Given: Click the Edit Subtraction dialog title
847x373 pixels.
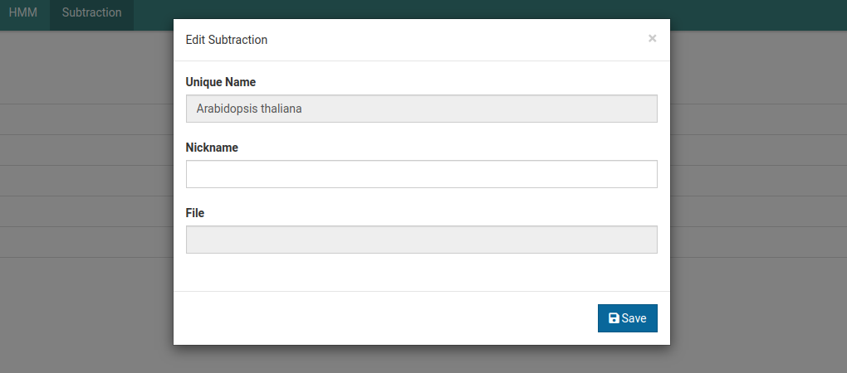Looking at the screenshot, I should pos(226,40).
